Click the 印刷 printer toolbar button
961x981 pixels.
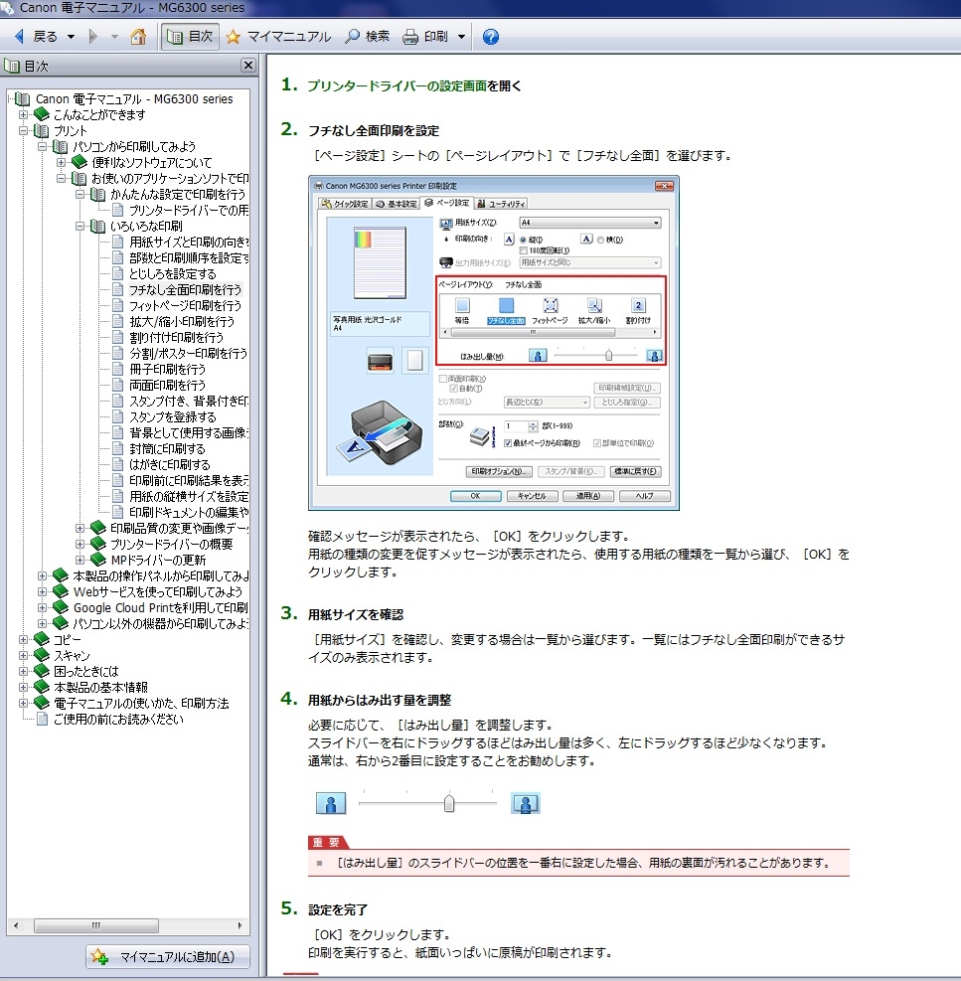pos(425,37)
